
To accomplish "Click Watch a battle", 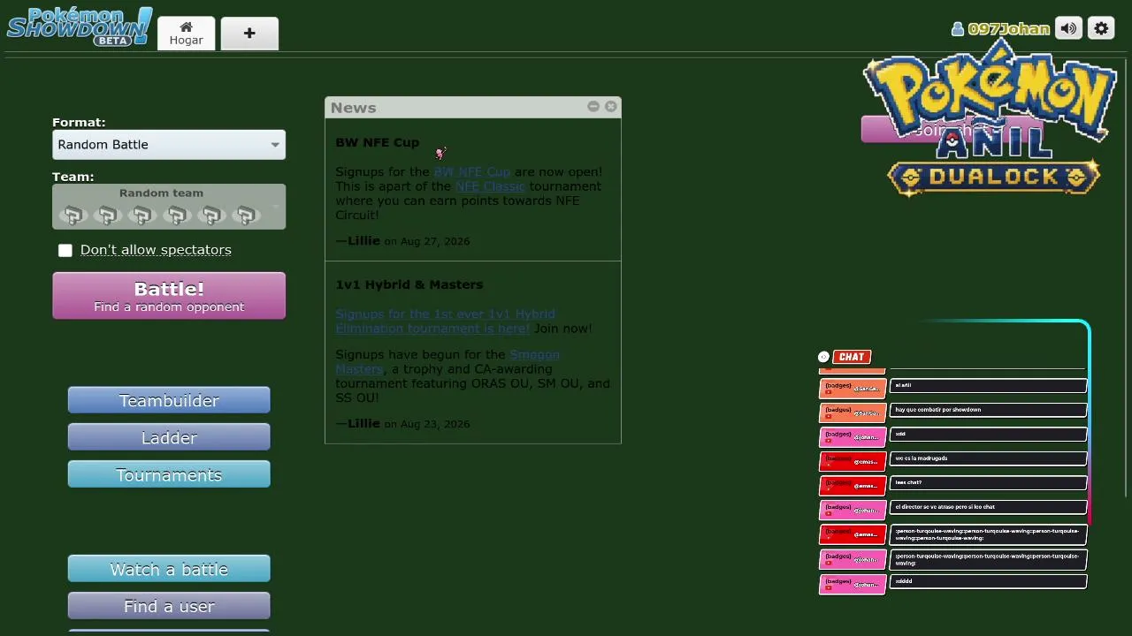I will [x=169, y=570].
